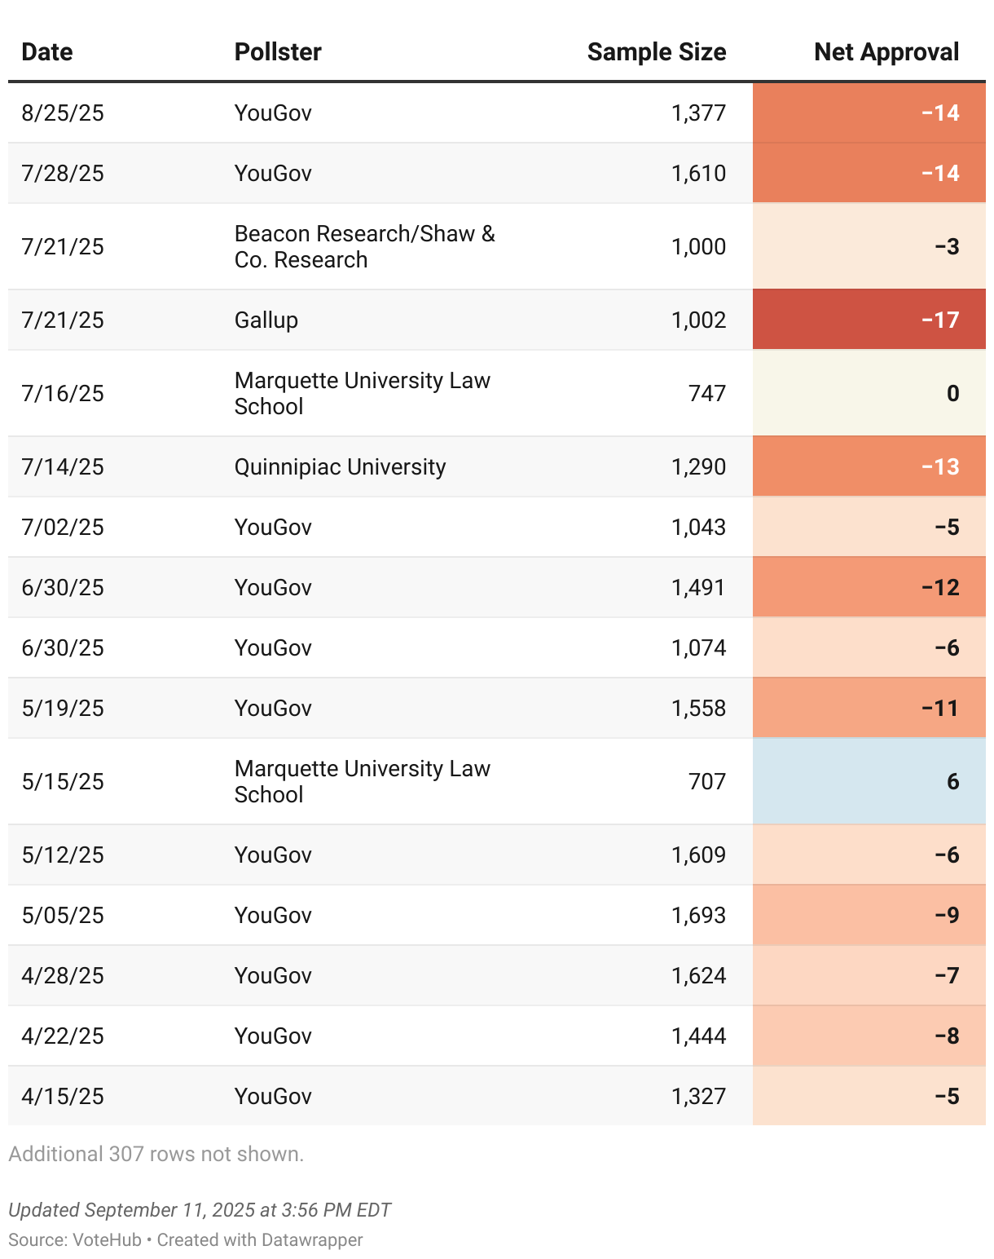
Task: Click the Gallup pollster name
Action: click(x=266, y=320)
